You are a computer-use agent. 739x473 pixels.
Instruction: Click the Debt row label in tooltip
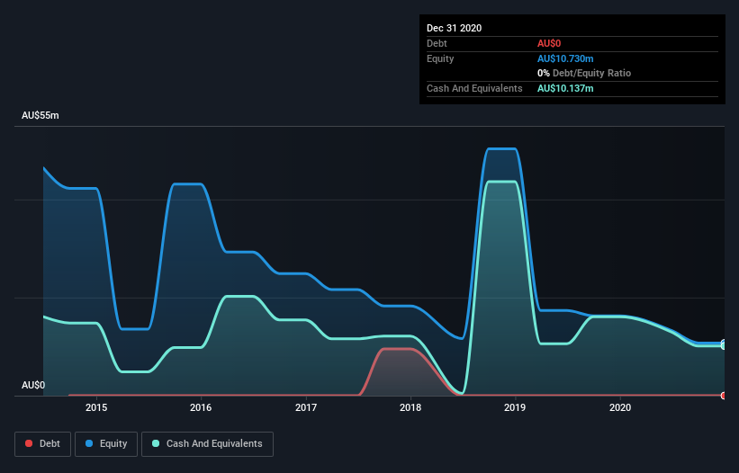(x=437, y=43)
